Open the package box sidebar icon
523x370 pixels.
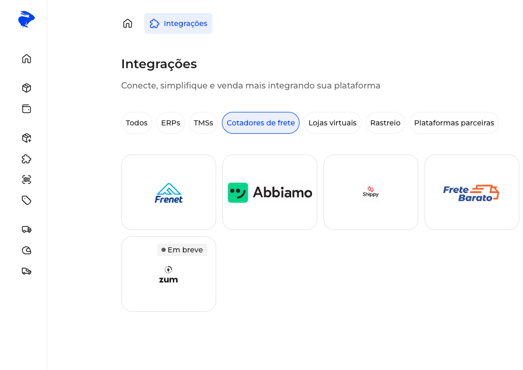tap(27, 88)
